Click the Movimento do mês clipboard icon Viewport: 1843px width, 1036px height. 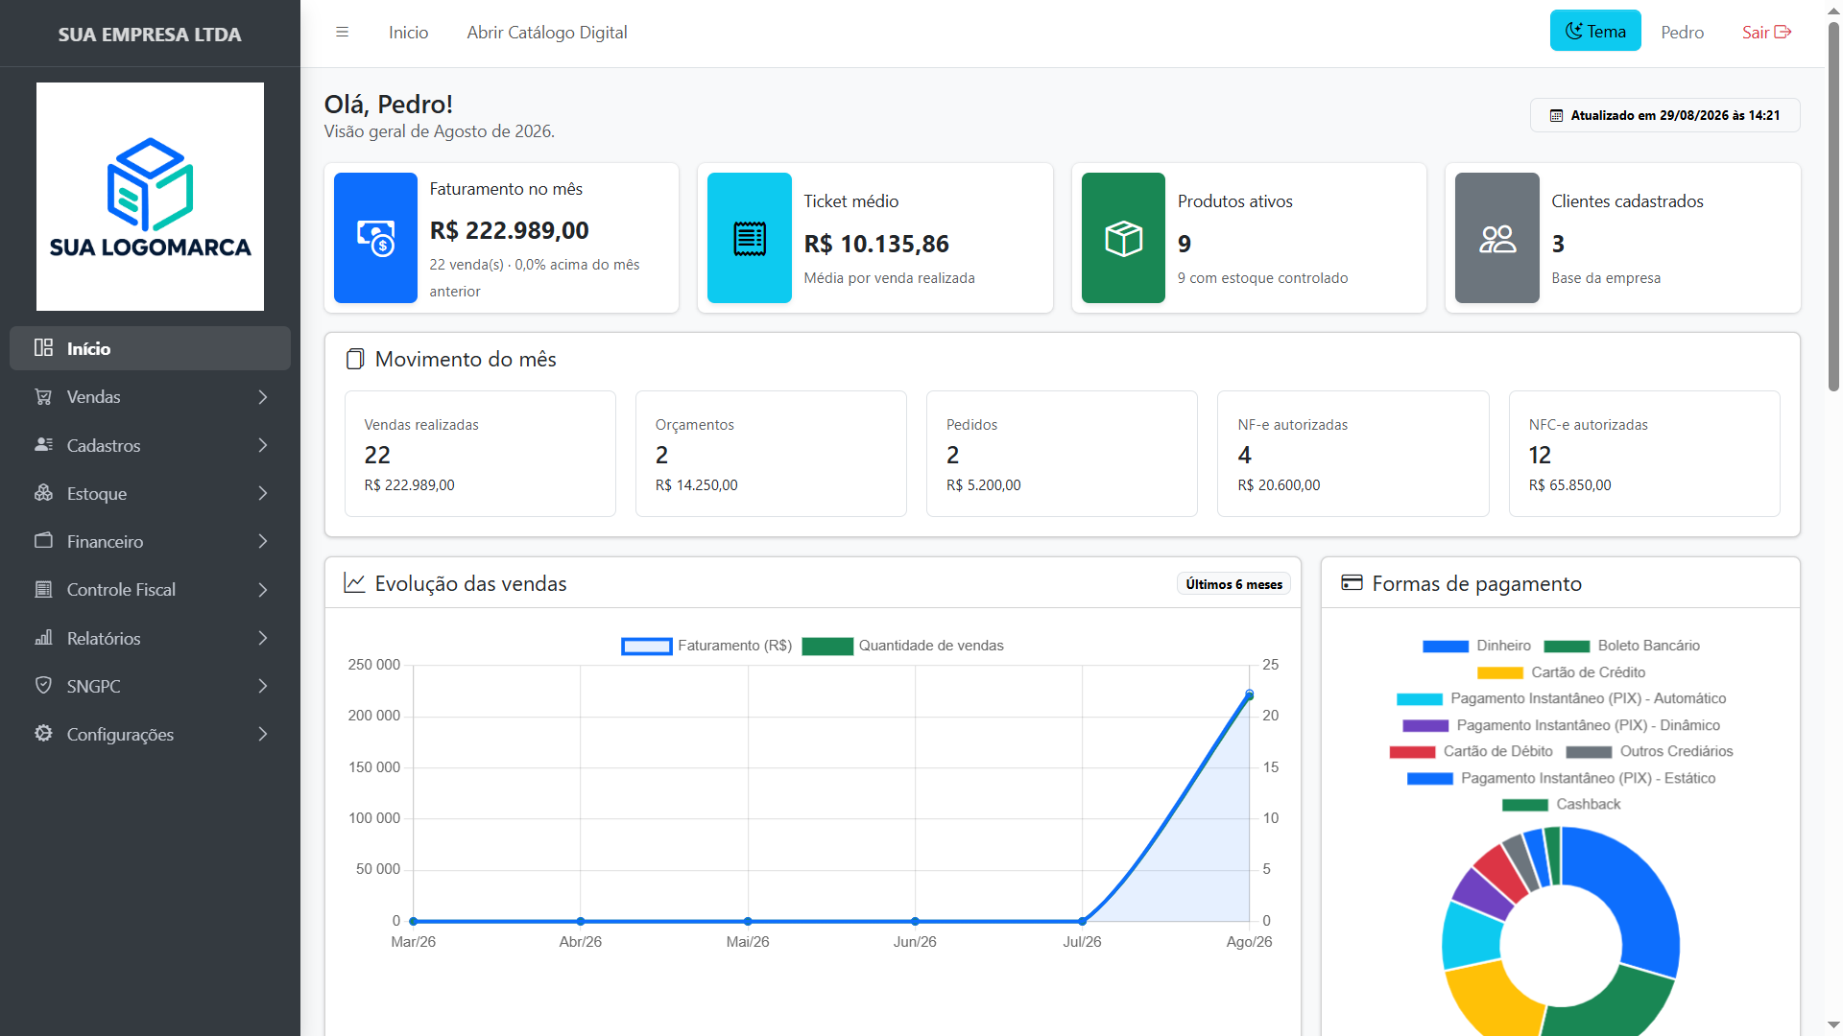[355, 359]
